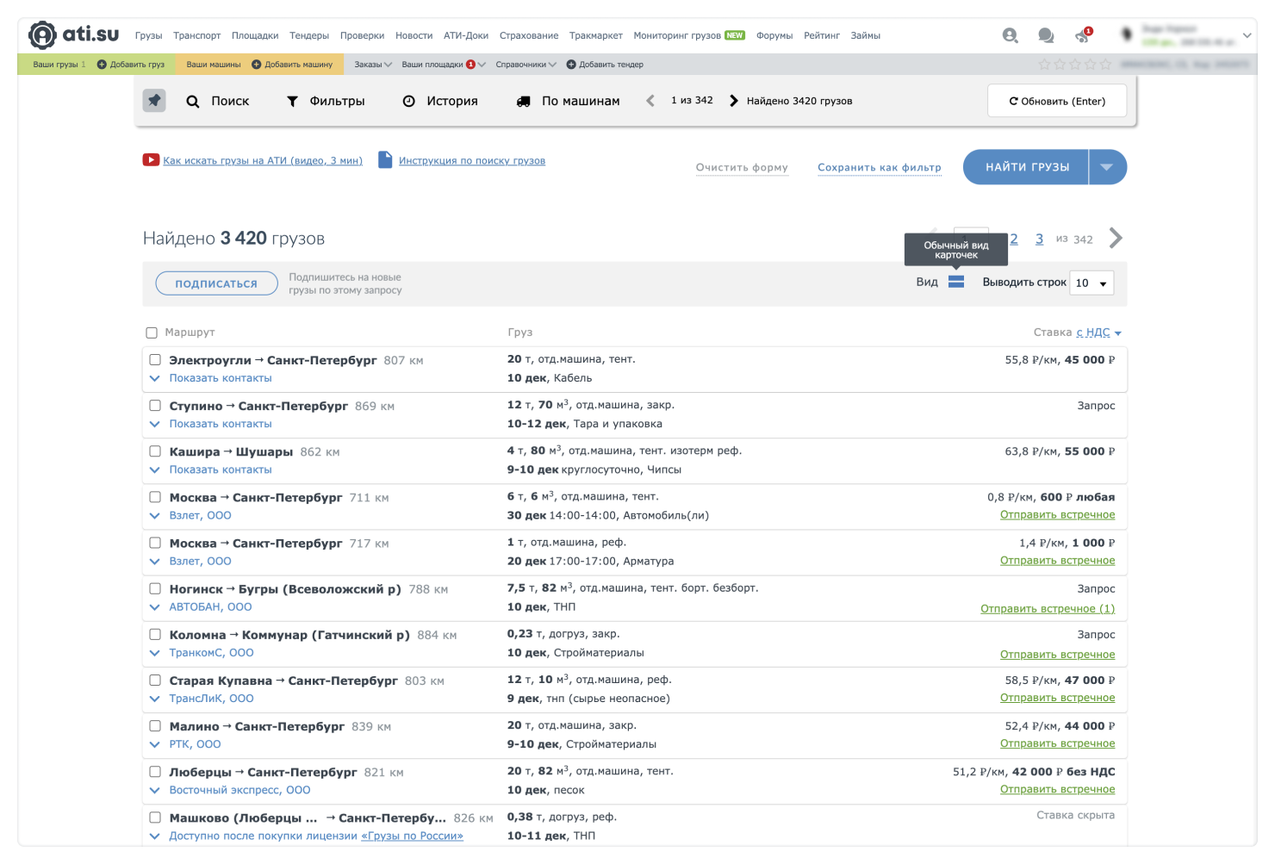Expand the arrow beside Найти грузы button
Viewport: 1275px width, 864px height.
point(1108,167)
